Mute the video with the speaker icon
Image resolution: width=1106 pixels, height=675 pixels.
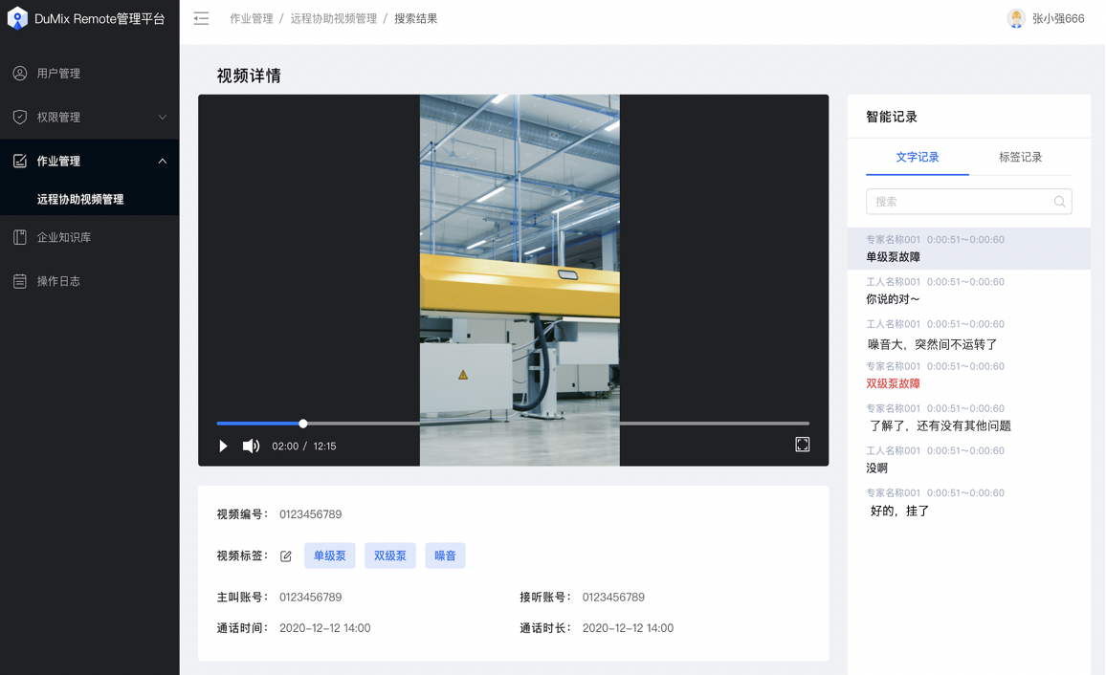pyautogui.click(x=251, y=446)
